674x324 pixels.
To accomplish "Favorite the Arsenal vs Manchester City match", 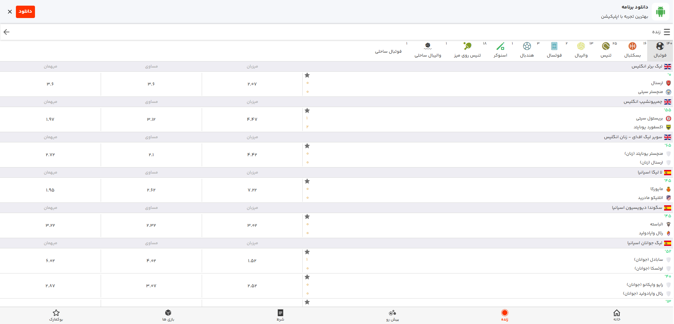I will coord(307,75).
